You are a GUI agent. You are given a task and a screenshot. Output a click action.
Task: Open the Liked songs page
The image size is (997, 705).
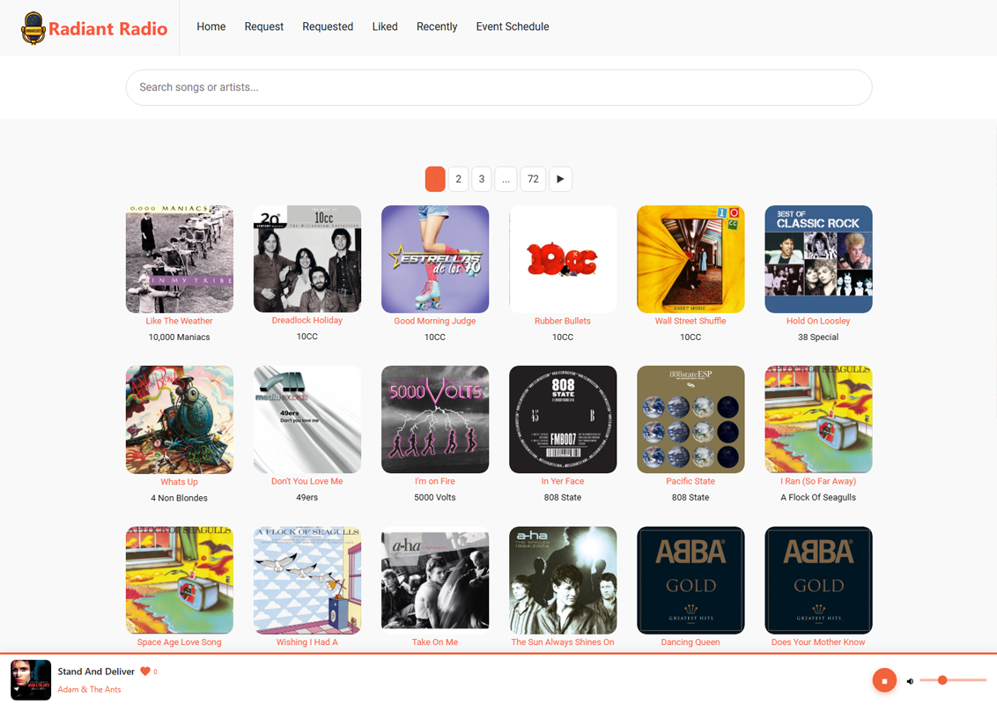coord(385,26)
